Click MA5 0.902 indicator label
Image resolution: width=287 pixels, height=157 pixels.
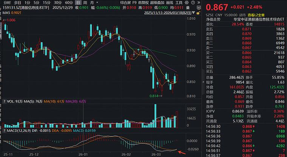[x=12, y=12]
